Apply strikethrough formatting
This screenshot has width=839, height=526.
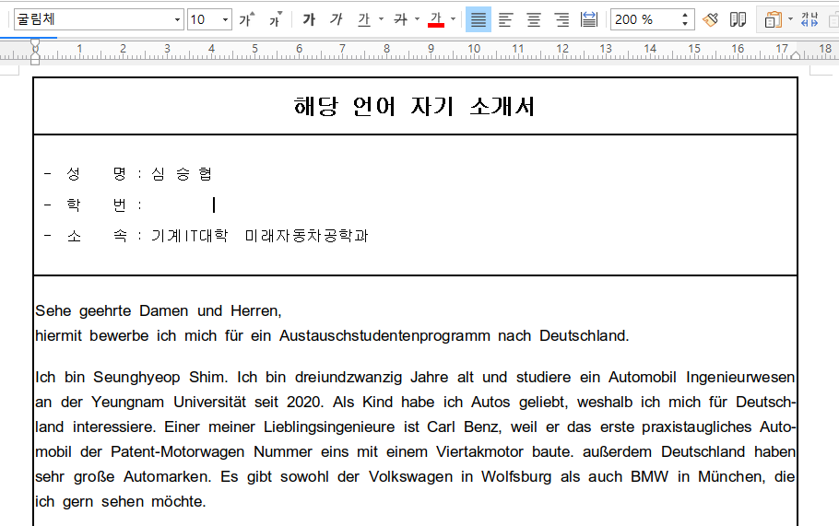(x=401, y=19)
